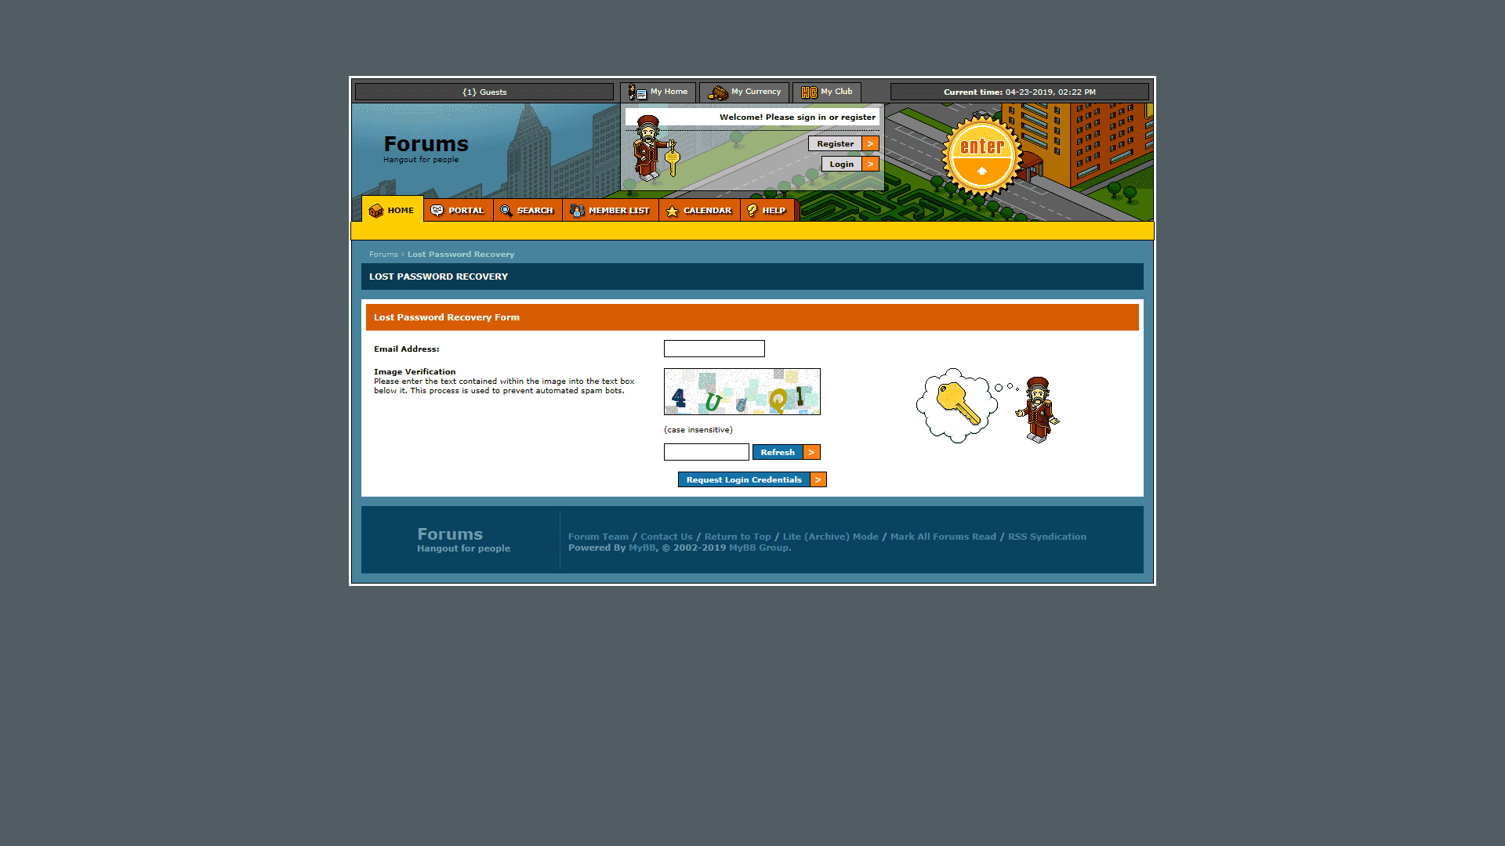Click the Home navigation icon
The image size is (1505, 846).
[375, 210]
